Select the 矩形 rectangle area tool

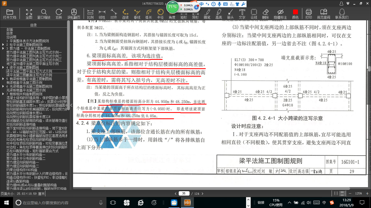[x=184, y=14]
